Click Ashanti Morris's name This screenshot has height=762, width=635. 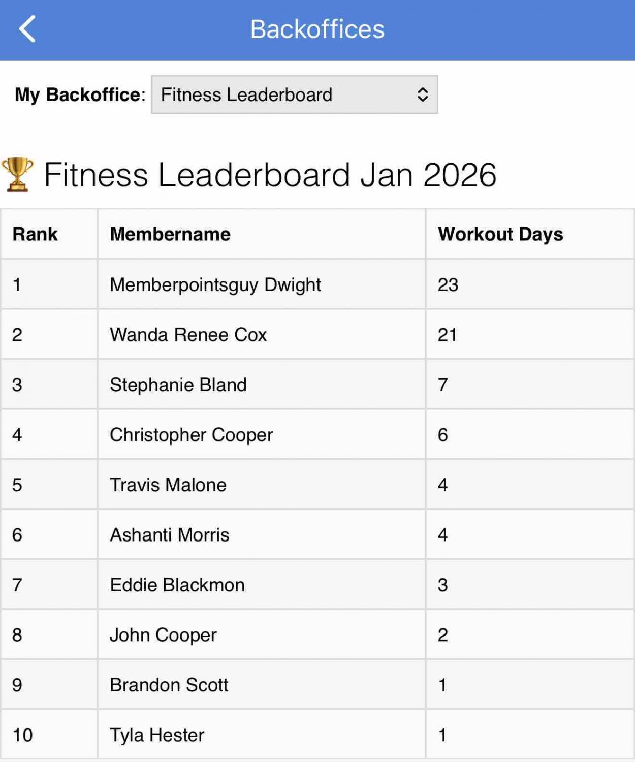170,535
